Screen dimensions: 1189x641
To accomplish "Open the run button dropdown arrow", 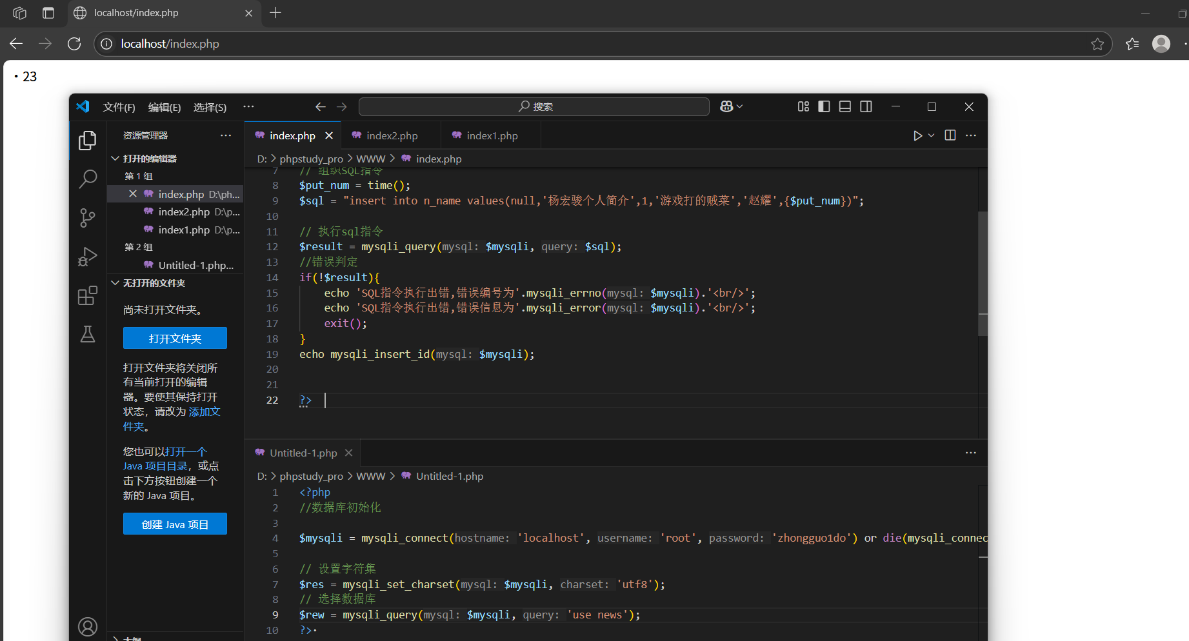I will [932, 135].
